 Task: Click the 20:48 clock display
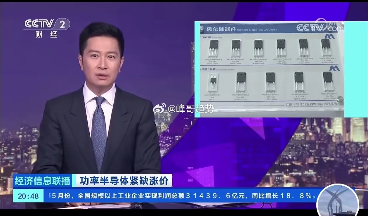pyautogui.click(x=28, y=196)
